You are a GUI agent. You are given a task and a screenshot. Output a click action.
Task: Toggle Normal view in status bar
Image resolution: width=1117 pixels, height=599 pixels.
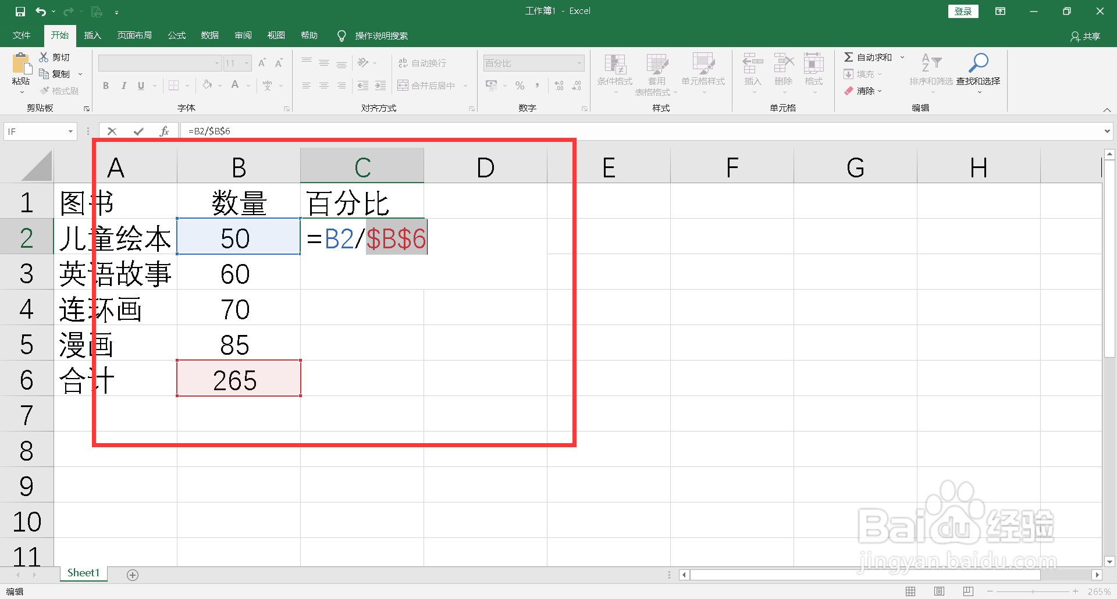(910, 591)
